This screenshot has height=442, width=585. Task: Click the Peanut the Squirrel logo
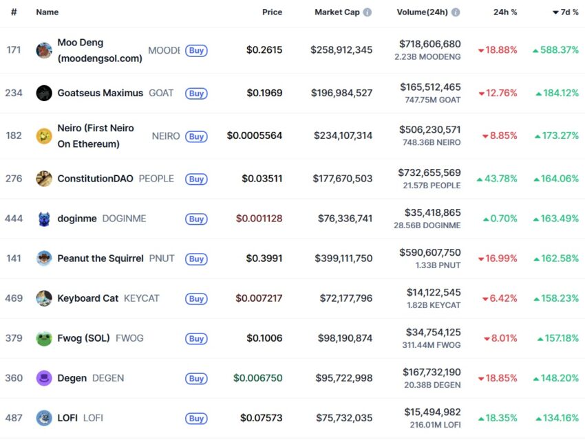tap(44, 258)
